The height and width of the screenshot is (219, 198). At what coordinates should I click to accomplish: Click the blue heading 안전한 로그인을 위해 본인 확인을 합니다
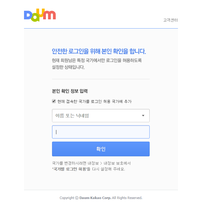coord(99,51)
